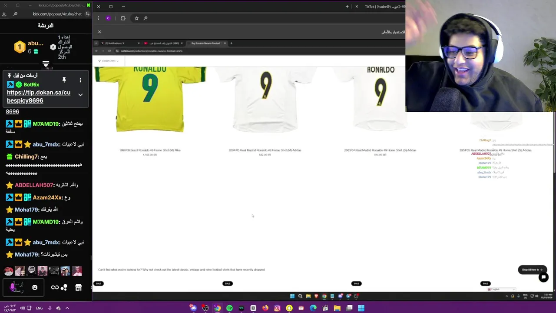The height and width of the screenshot is (313, 556).
Task: Show hidden tray icons chevron on purple taskbar
Action: (x=67, y=308)
